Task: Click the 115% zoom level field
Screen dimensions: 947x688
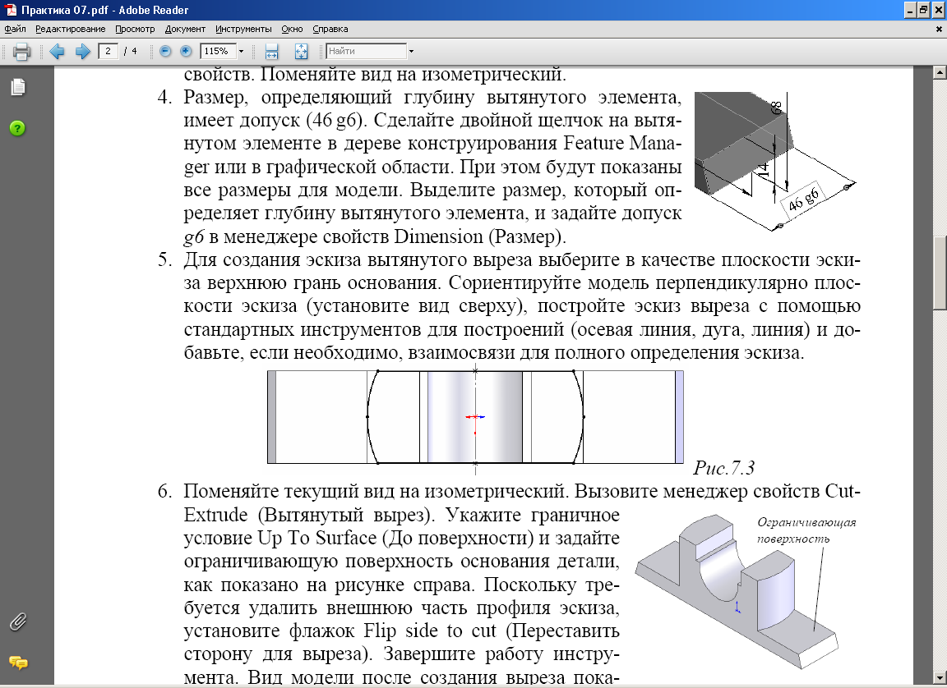Action: click(217, 51)
